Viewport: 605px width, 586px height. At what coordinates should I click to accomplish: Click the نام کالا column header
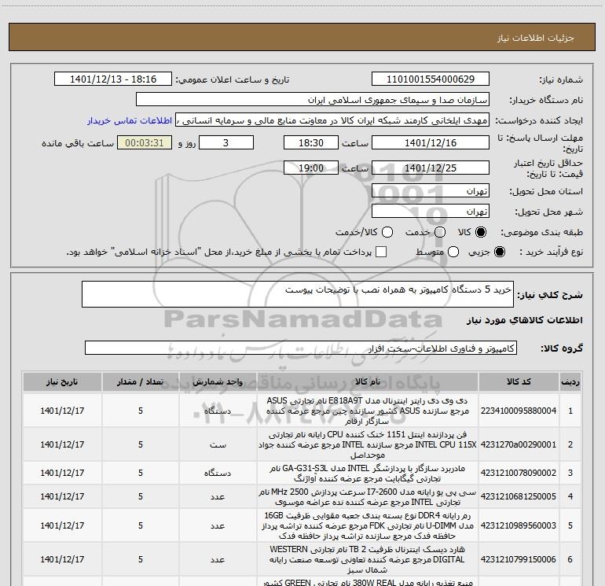point(368,382)
